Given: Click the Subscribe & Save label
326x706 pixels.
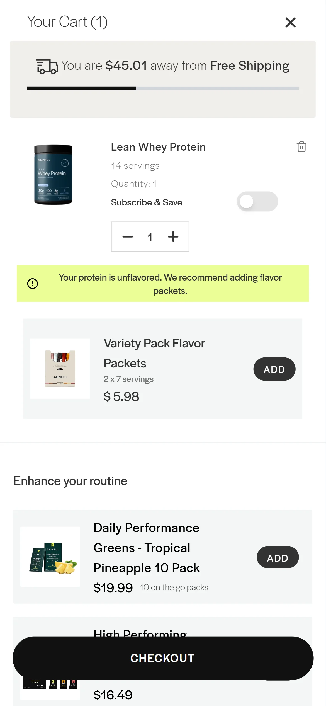Looking at the screenshot, I should click(147, 202).
